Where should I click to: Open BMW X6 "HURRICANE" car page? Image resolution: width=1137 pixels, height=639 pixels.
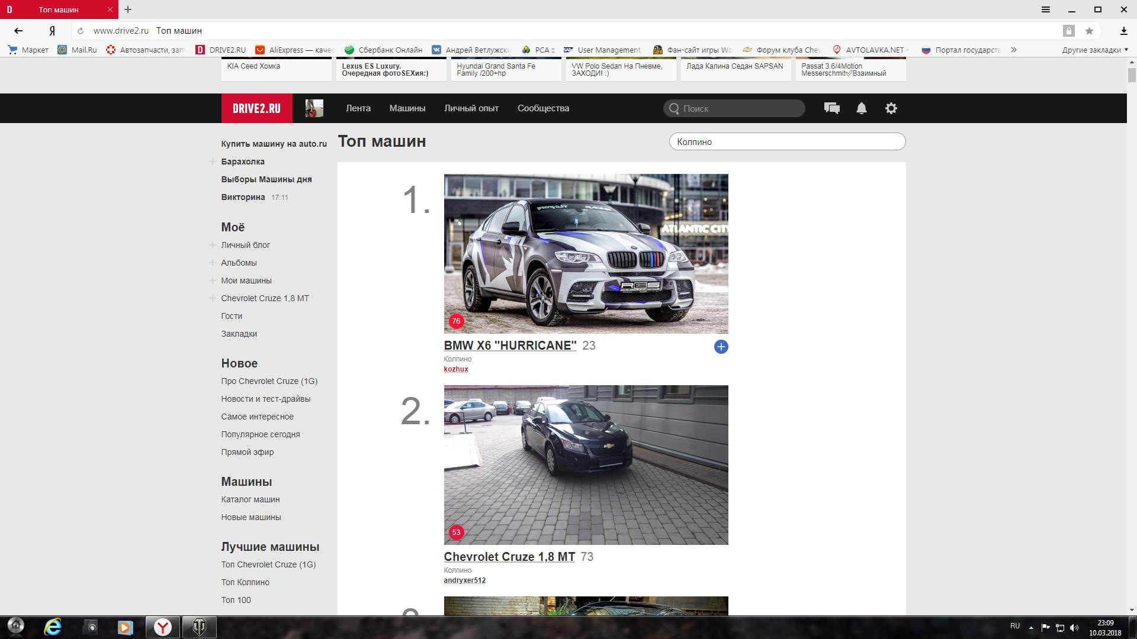click(x=510, y=346)
